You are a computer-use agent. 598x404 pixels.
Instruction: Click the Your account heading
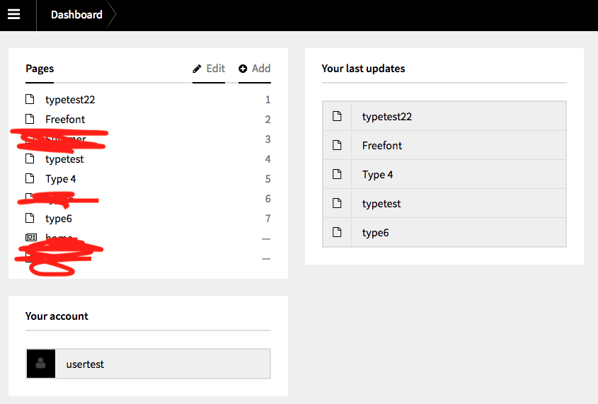[x=57, y=316]
